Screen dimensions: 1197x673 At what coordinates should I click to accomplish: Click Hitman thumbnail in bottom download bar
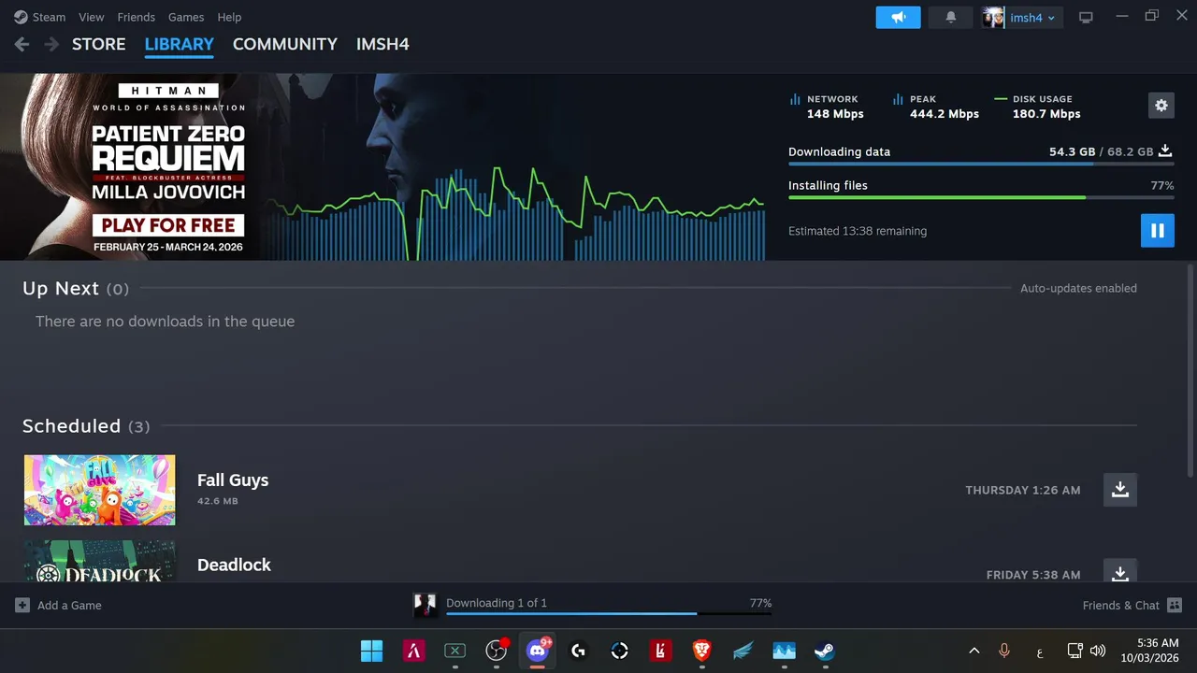(x=425, y=605)
